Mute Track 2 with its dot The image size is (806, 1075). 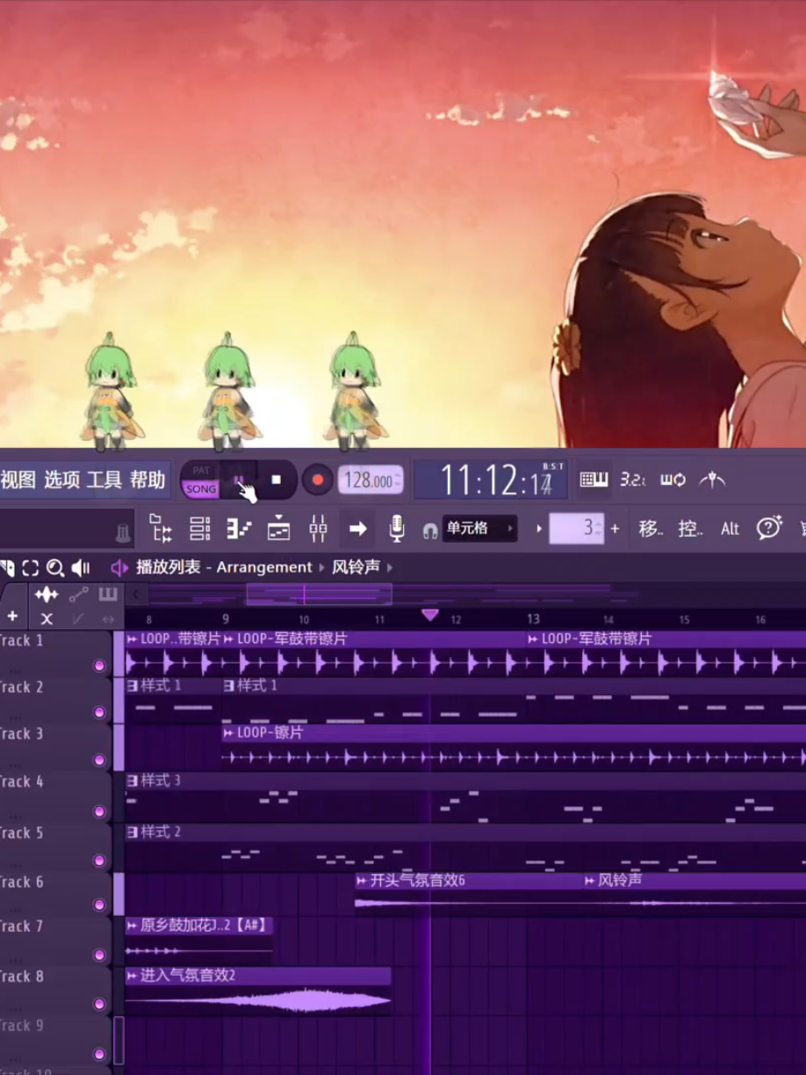[99, 712]
